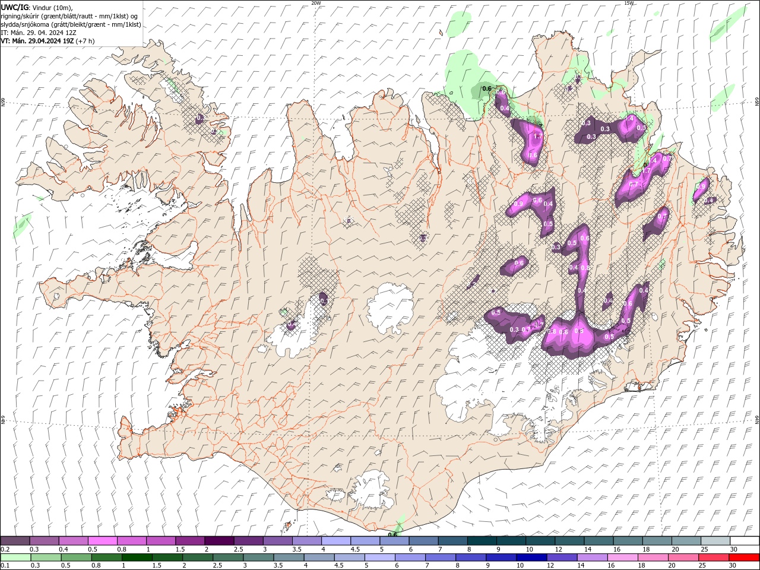Click the bold 'VT: Mán. 29.04.2024 19Z' time
Screen dimensions: 760x570
point(37,41)
